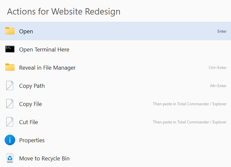Click the recycle bin icon
This screenshot has width=231, height=167.
click(x=10, y=158)
